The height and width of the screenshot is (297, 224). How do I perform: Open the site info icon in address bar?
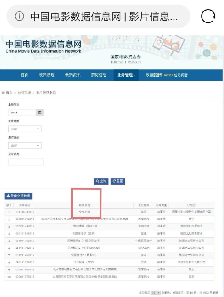coord(19,16)
